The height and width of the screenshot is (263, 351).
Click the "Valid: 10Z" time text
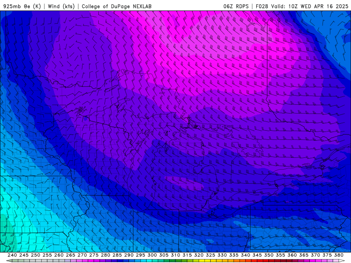(x=284, y=6)
